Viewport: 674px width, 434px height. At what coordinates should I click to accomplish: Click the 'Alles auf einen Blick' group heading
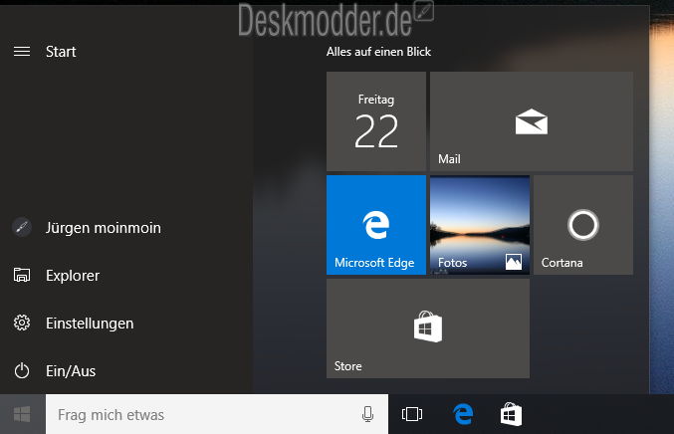click(x=378, y=52)
